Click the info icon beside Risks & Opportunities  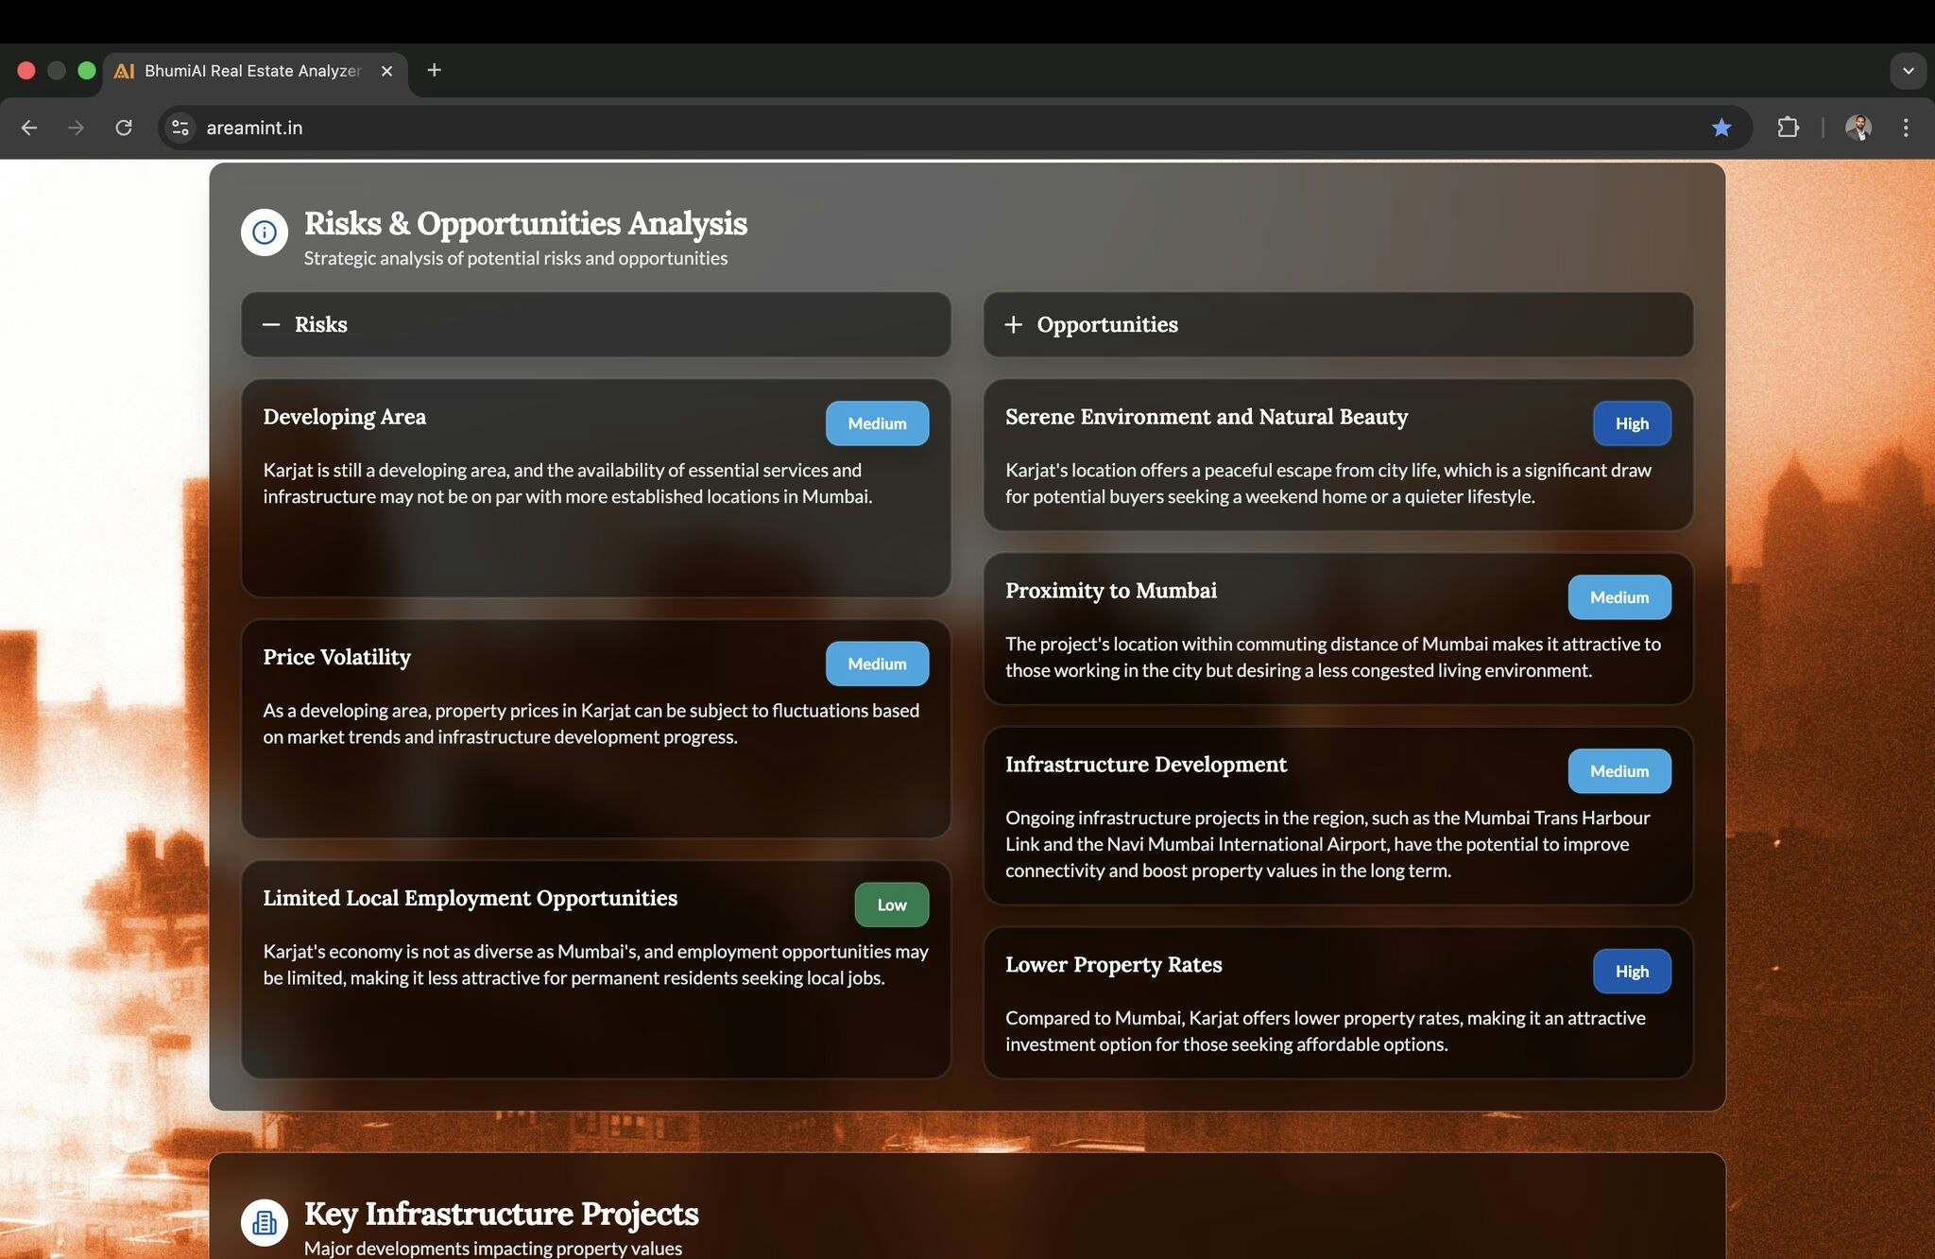pos(264,233)
